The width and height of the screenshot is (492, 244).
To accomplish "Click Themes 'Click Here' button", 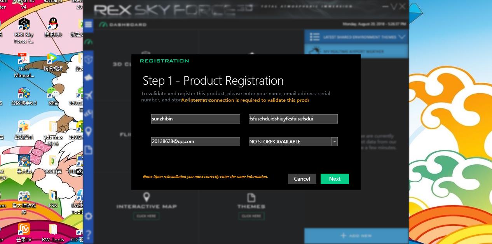I will point(251,216).
